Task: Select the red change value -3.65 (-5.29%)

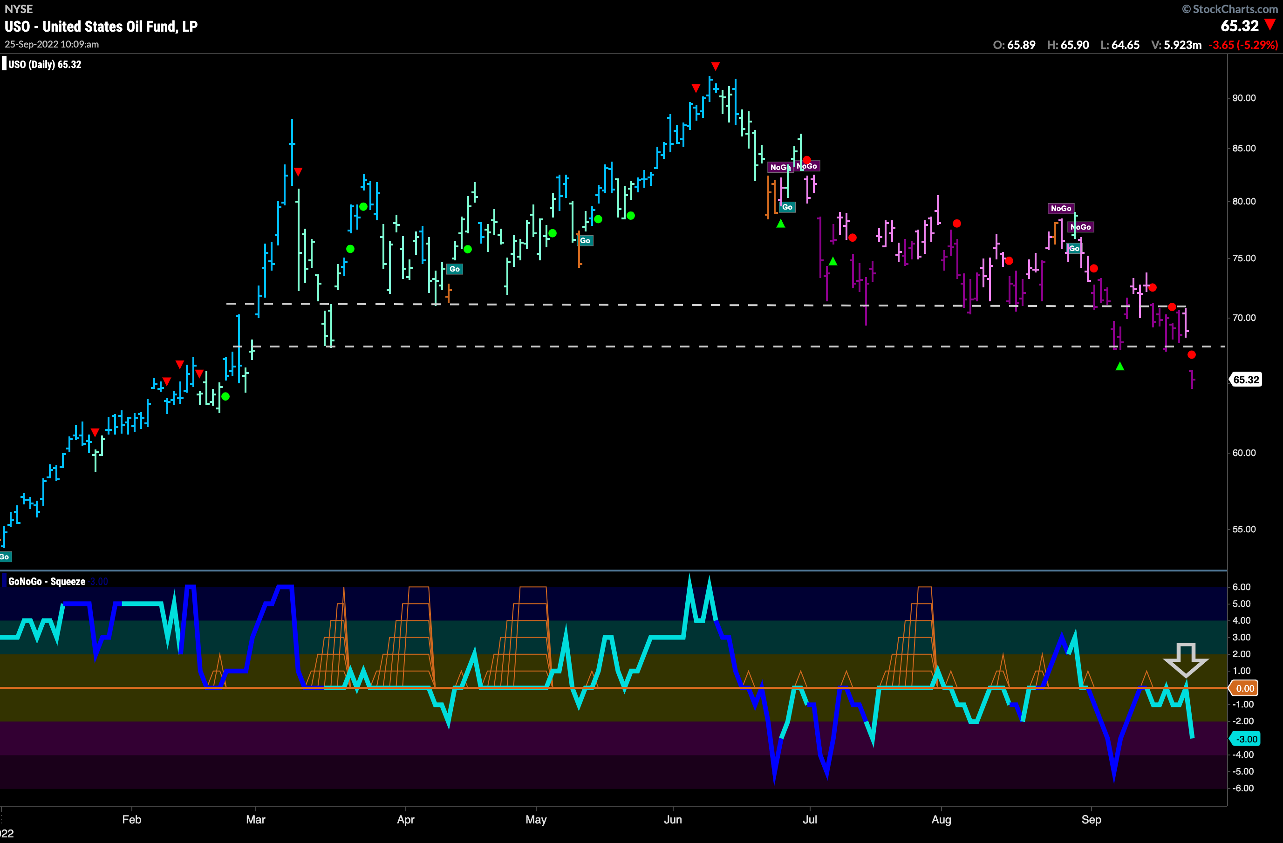Action: tap(1243, 45)
